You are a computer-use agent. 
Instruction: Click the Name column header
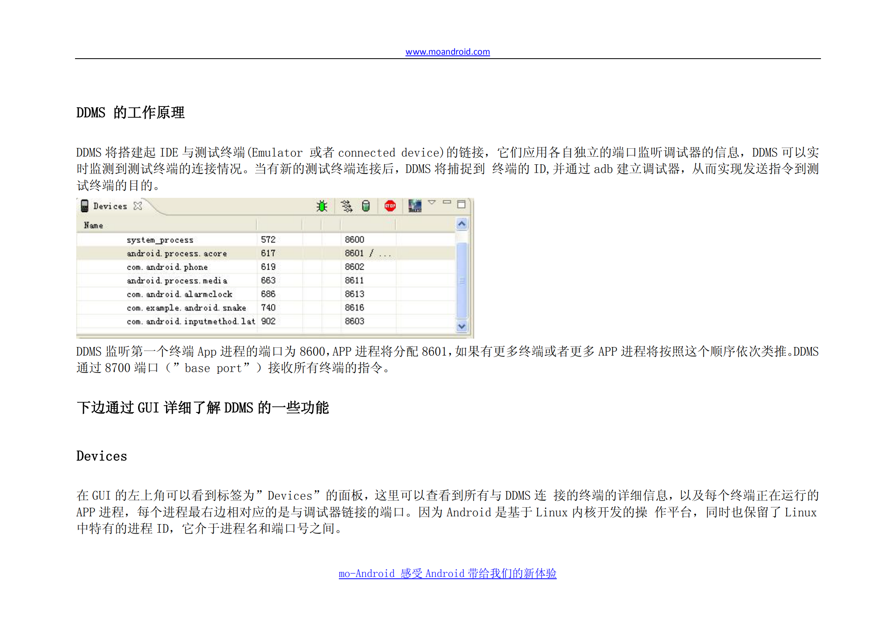[94, 225]
